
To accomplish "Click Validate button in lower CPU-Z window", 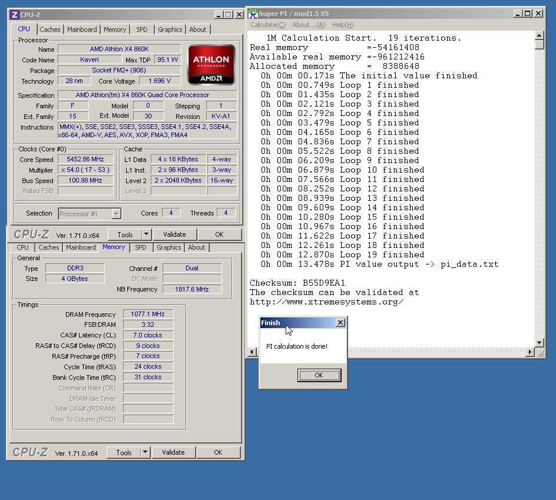I will pyautogui.click(x=173, y=452).
